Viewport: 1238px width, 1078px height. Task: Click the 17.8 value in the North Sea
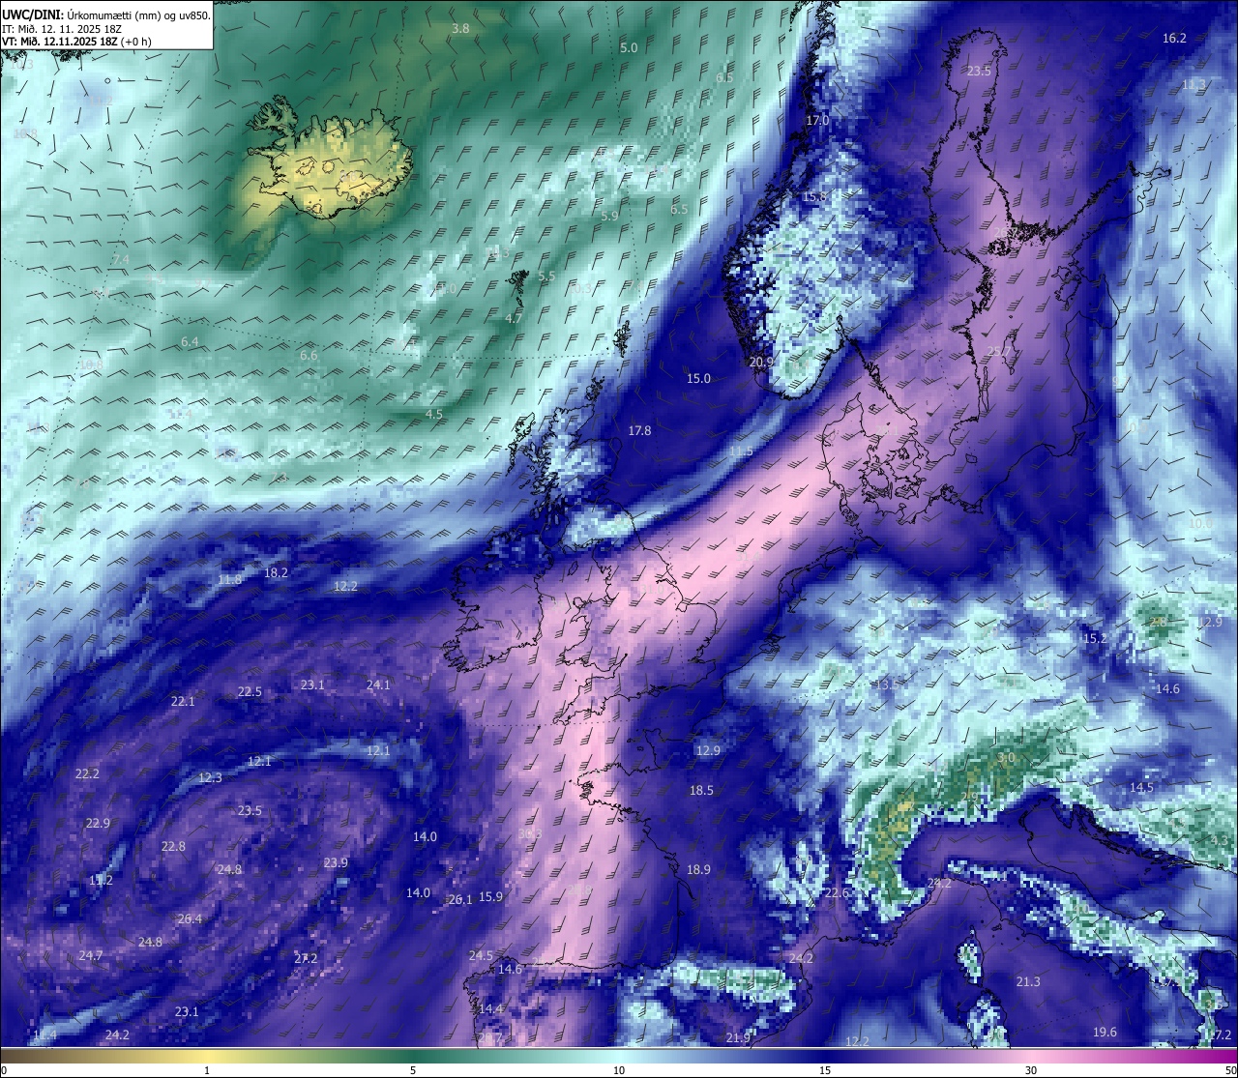639,430
